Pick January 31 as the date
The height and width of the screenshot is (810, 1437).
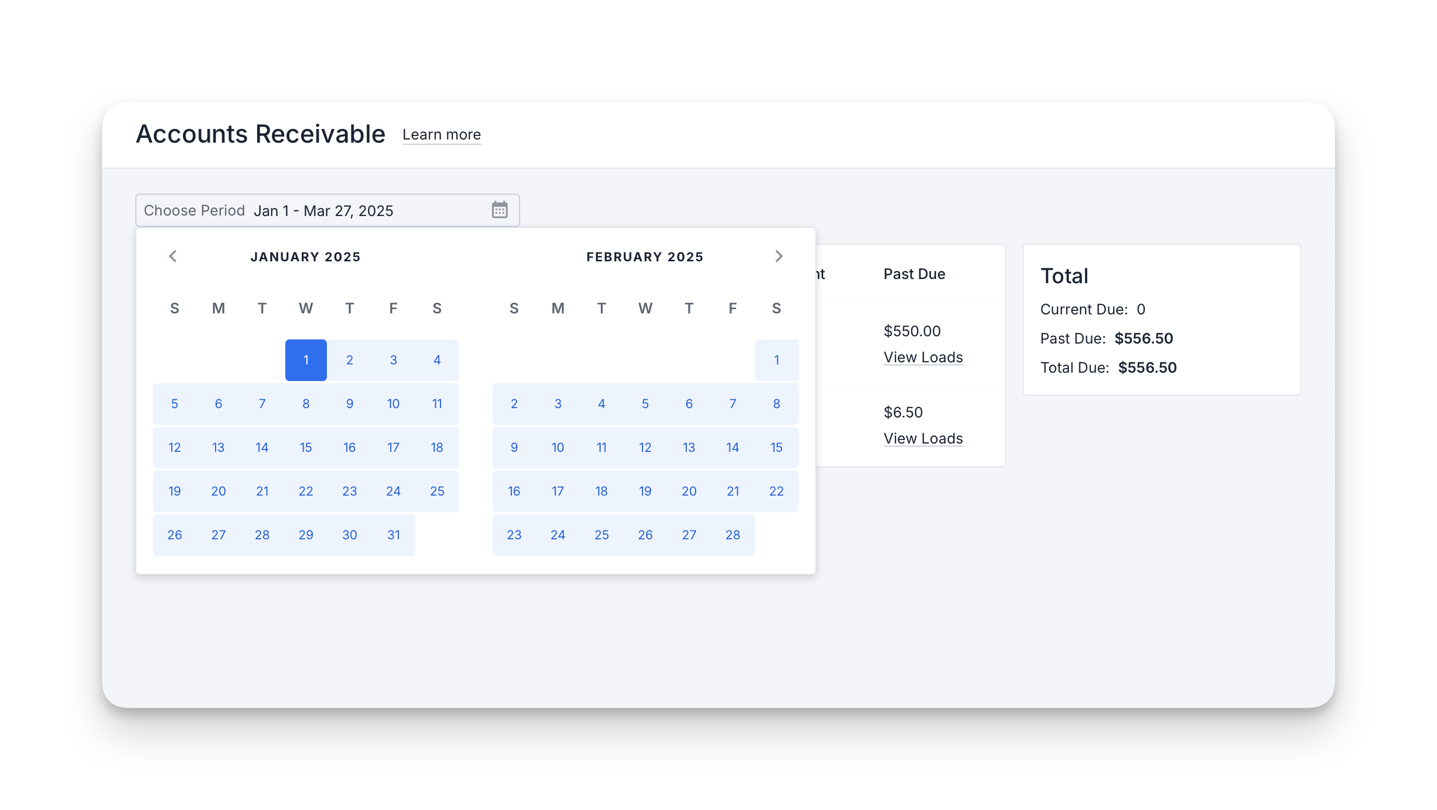[393, 535]
